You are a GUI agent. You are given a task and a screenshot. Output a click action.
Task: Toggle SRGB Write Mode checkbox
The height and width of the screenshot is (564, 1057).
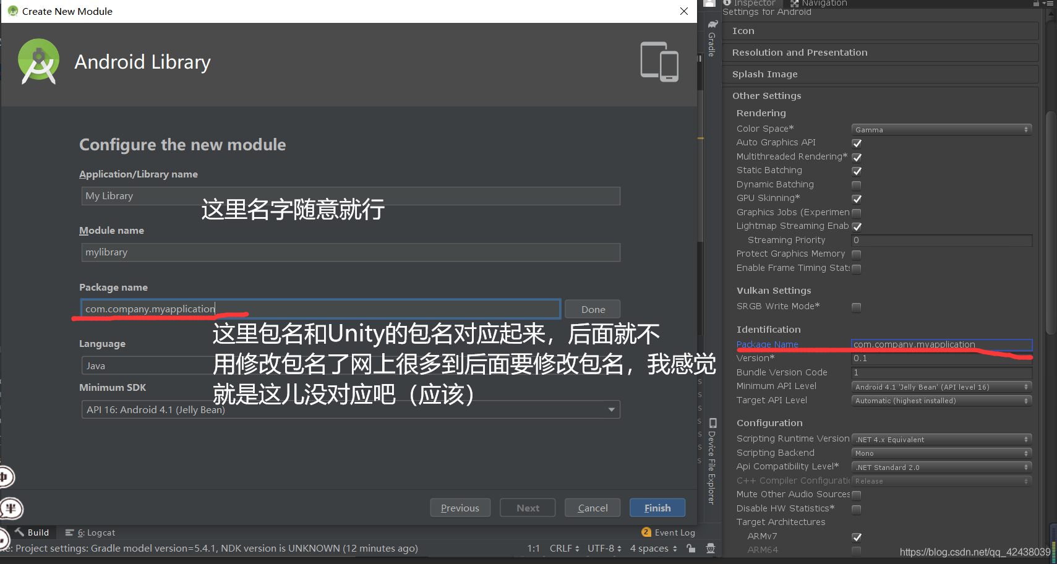pos(857,307)
